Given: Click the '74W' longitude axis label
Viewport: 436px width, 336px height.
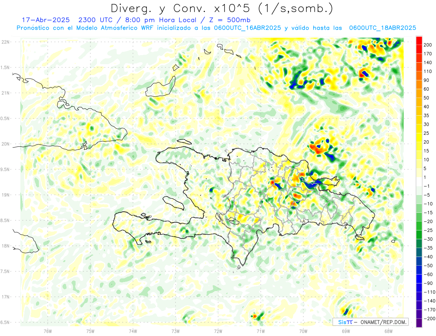Looking at the screenshot, I should tap(133, 331).
